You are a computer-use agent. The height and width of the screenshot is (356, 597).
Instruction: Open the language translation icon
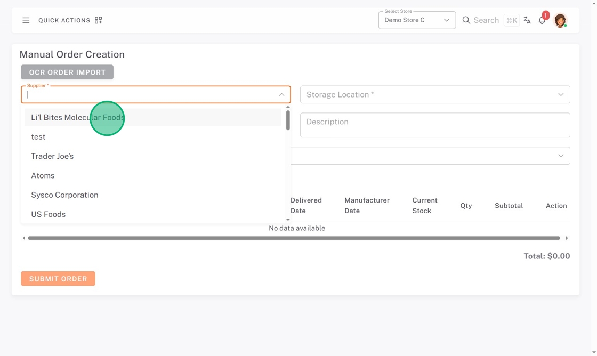527,20
